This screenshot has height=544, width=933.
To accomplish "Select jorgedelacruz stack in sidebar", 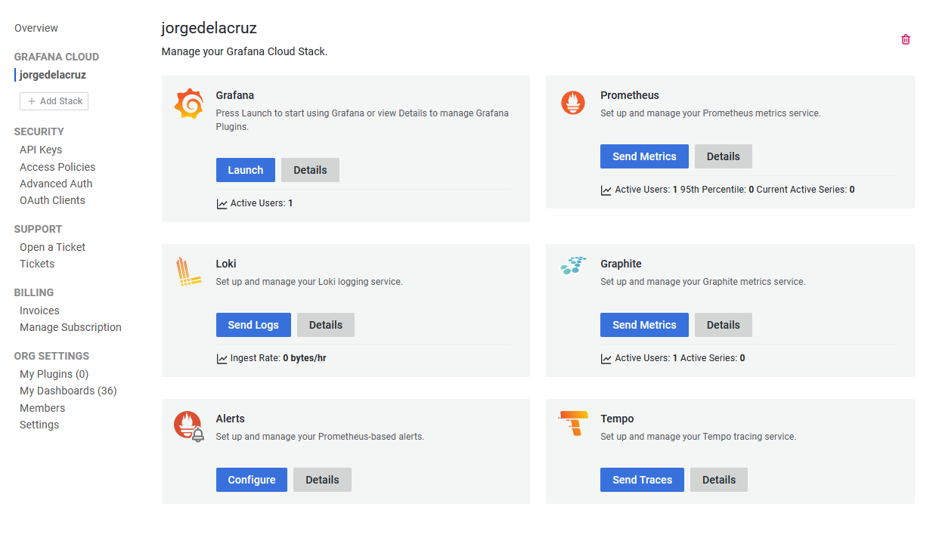I will pos(53,75).
